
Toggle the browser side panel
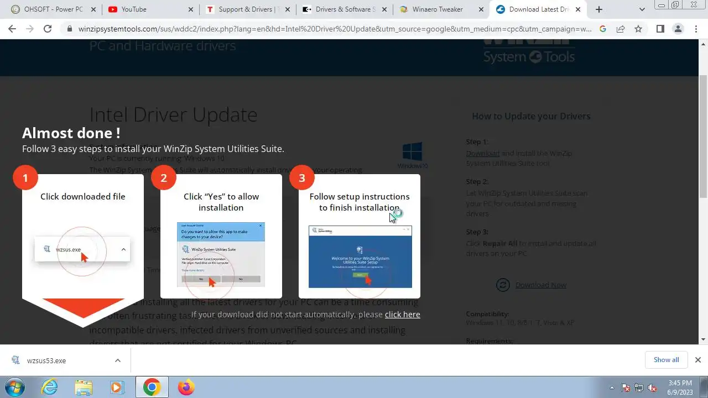(x=660, y=29)
